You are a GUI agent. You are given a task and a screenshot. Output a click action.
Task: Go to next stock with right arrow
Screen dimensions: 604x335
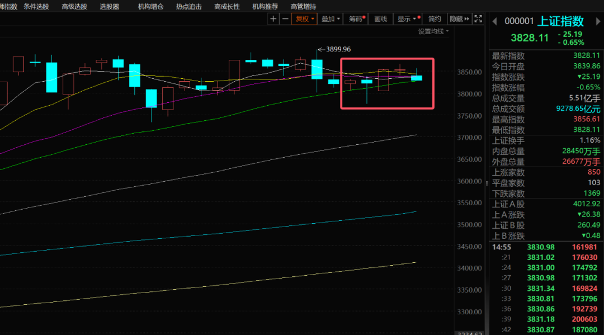[598, 22]
